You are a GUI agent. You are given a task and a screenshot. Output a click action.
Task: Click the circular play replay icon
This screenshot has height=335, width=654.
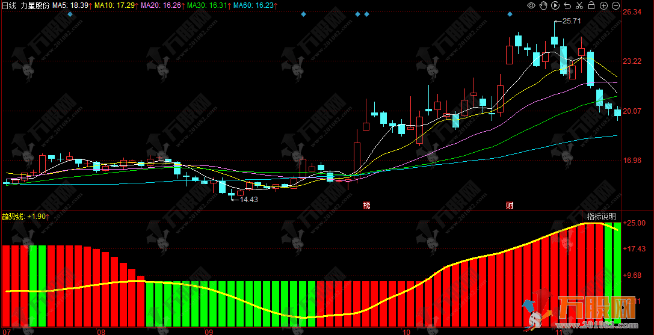pyautogui.click(x=555, y=5)
